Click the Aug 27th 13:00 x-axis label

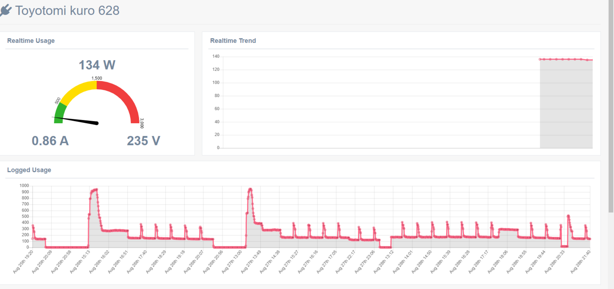point(232,262)
